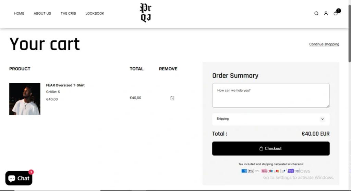351x191 pixels.
Task: Click the FEAR T-Shirt product thumbnail
Action: [x=25, y=99]
